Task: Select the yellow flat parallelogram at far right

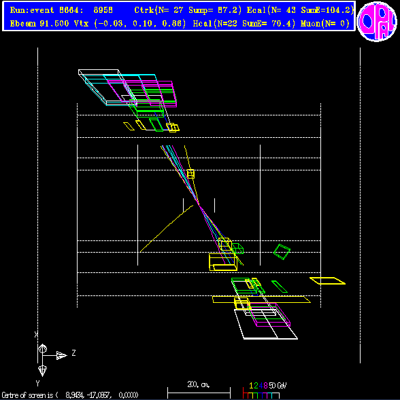Action: [x=327, y=280]
